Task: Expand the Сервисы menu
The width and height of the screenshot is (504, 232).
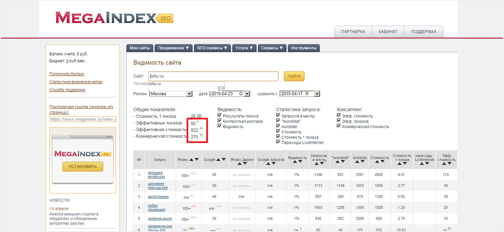Action: click(272, 48)
